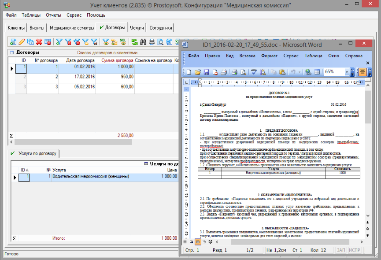Open the 65% zoom dropdown
Screen dimensions: 381x260
point(347,72)
